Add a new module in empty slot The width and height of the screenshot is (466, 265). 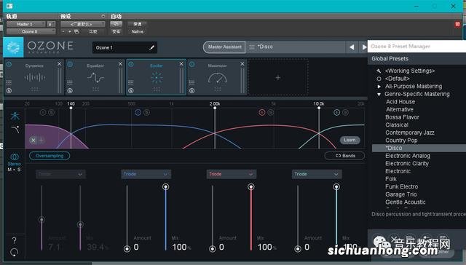pyautogui.click(x=278, y=78)
